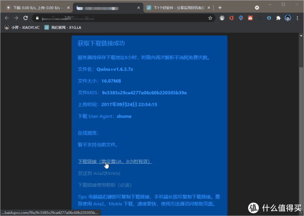This screenshot has height=216, width=304.
Task: Click the 暂不支持当前文件 text
Action: [x=98, y=145]
